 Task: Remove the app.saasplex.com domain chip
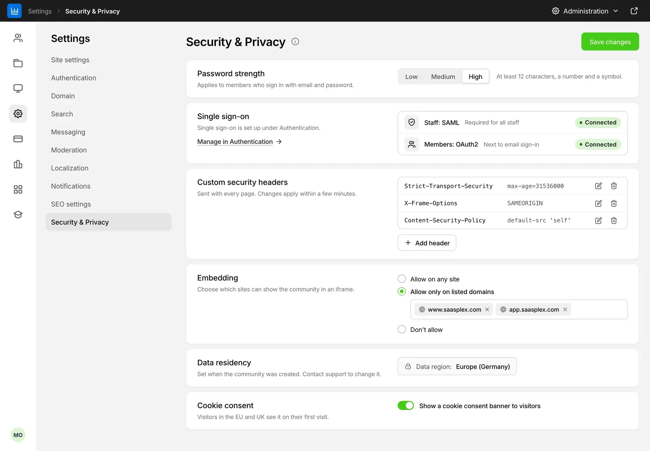[565, 309]
